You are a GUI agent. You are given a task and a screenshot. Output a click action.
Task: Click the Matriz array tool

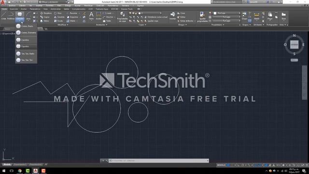[x=71, y=21]
